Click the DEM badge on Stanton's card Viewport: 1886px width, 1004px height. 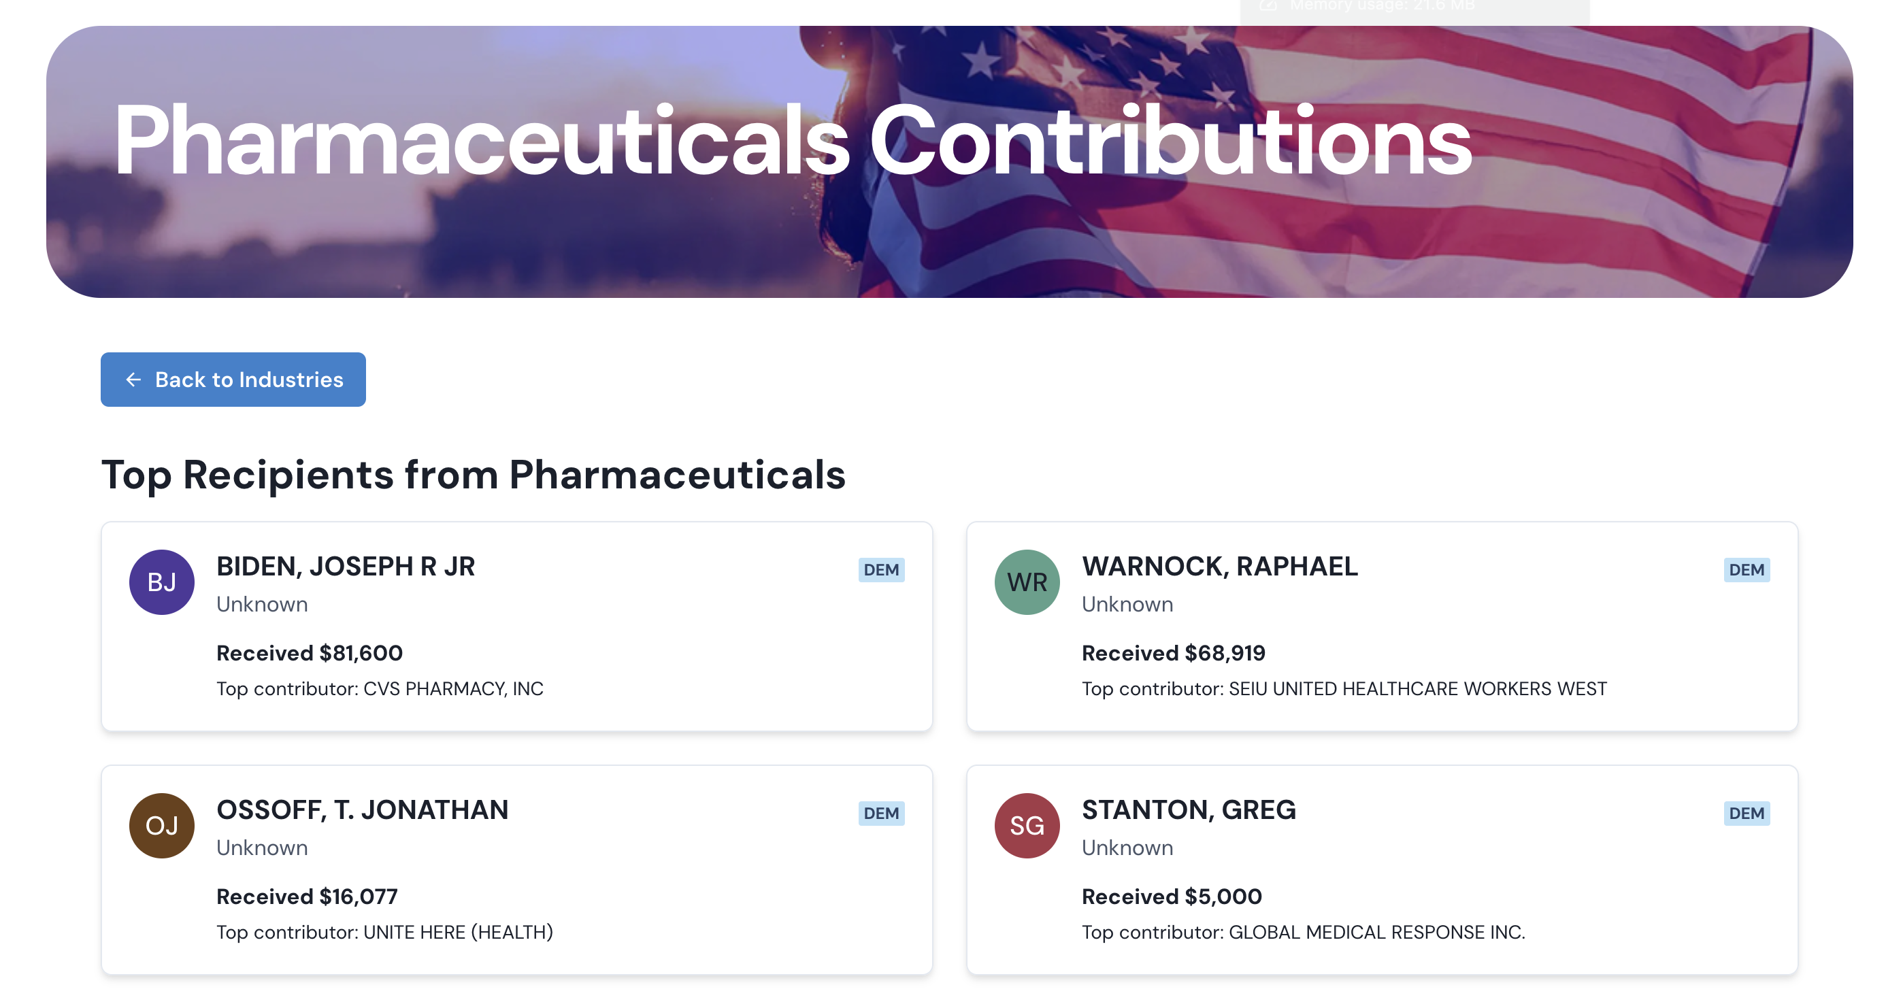pyautogui.click(x=1746, y=813)
